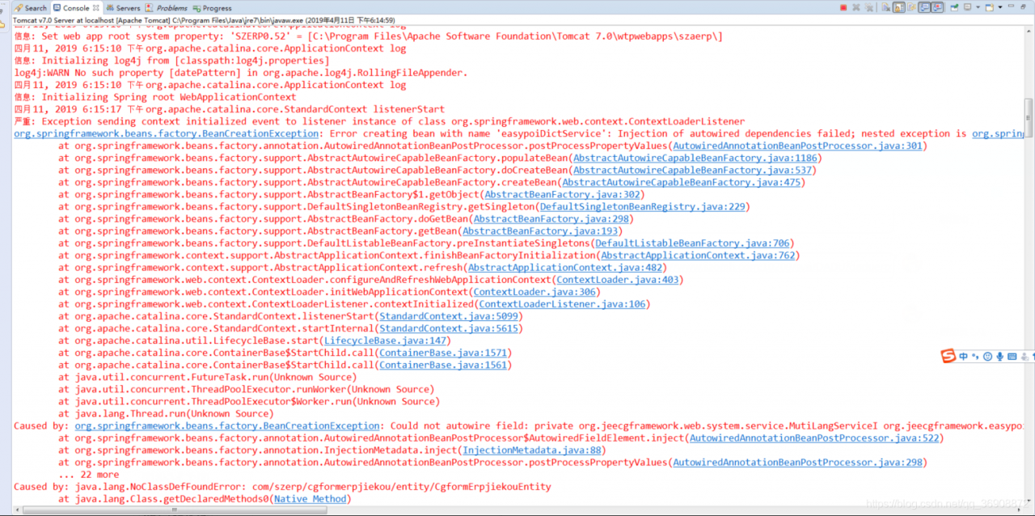Viewport: 1035px width, 516px height.
Task: Toggle Show Console on standard output change
Action: tap(923, 7)
